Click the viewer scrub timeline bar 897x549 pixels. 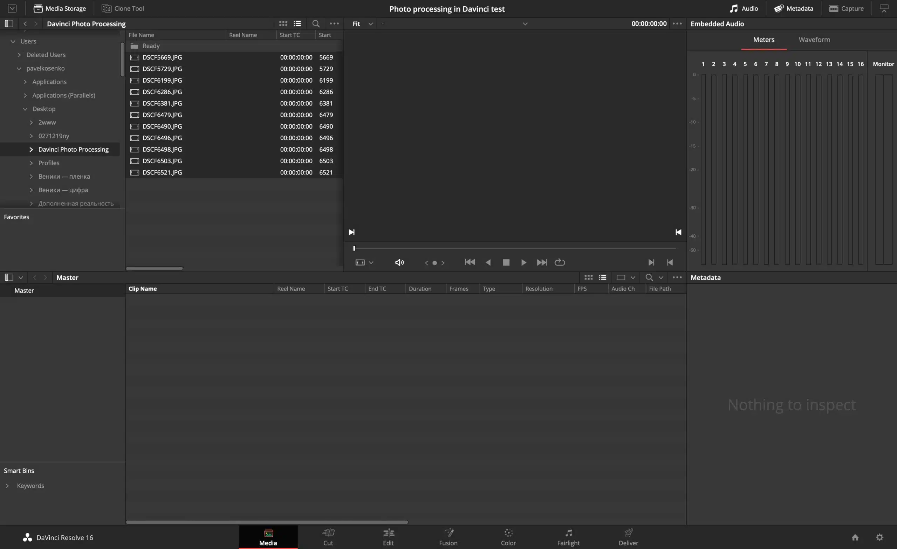point(513,248)
